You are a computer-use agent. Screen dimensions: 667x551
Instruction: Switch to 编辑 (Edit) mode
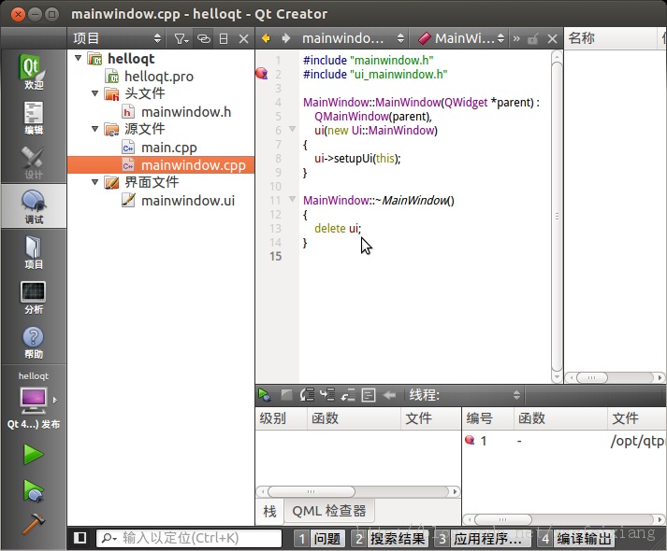[x=33, y=118]
